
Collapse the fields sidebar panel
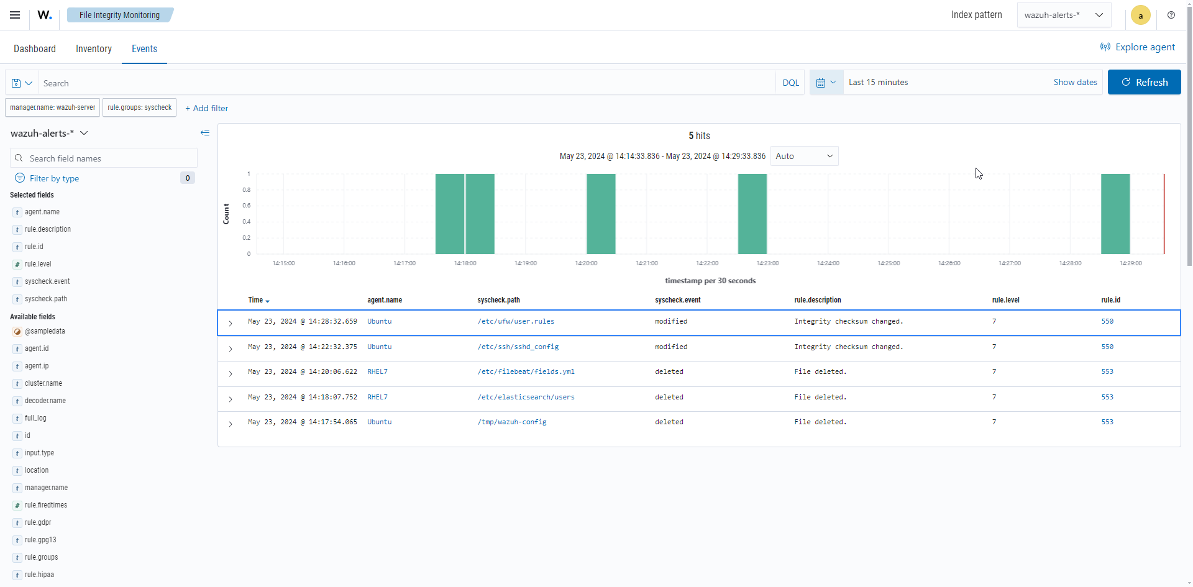[x=205, y=133]
